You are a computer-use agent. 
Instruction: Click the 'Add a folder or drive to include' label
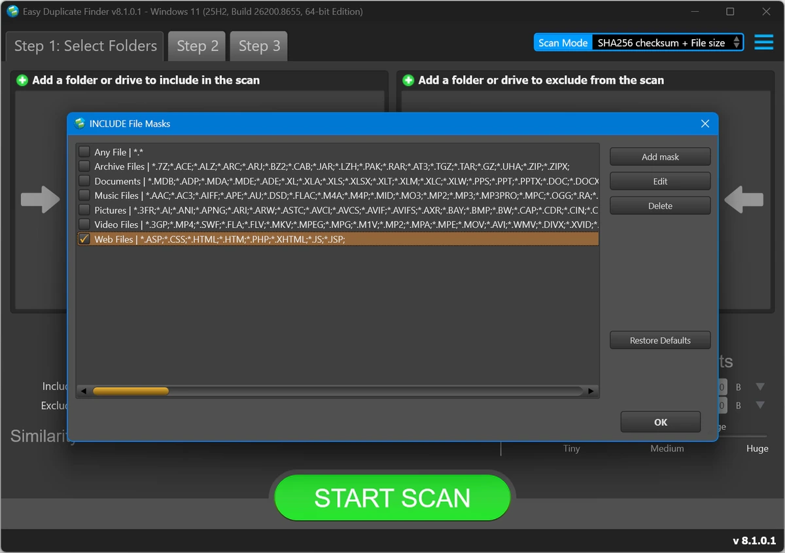pyautogui.click(x=146, y=80)
